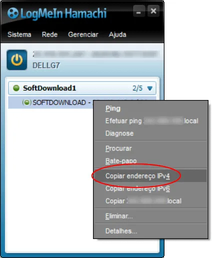The image size is (212, 258).
Task: Open the Gerenciar menu
Action: tap(83, 34)
